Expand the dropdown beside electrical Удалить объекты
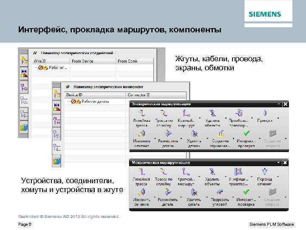Image resolution: width=306 pixels, height=230 pixels. point(226,118)
